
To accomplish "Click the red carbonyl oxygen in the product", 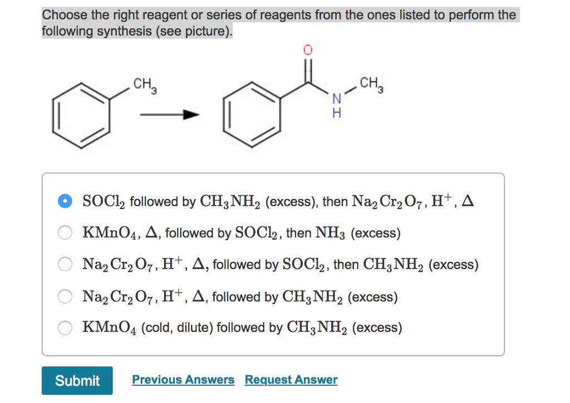I will click(x=307, y=49).
